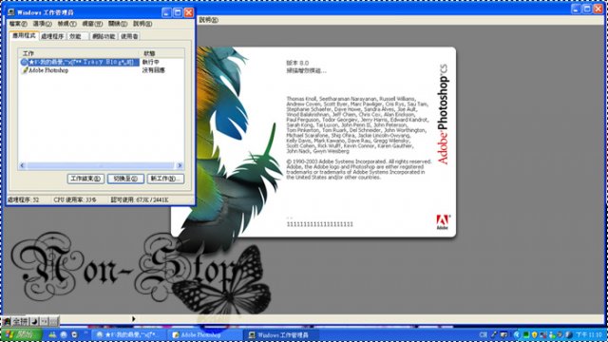Screen dimensions: 608x342
Task: Open the 網路功能 (Networking) tab
Action: (104, 36)
